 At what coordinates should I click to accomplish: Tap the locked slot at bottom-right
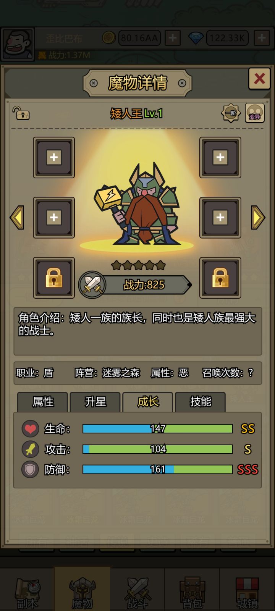[x=220, y=278]
